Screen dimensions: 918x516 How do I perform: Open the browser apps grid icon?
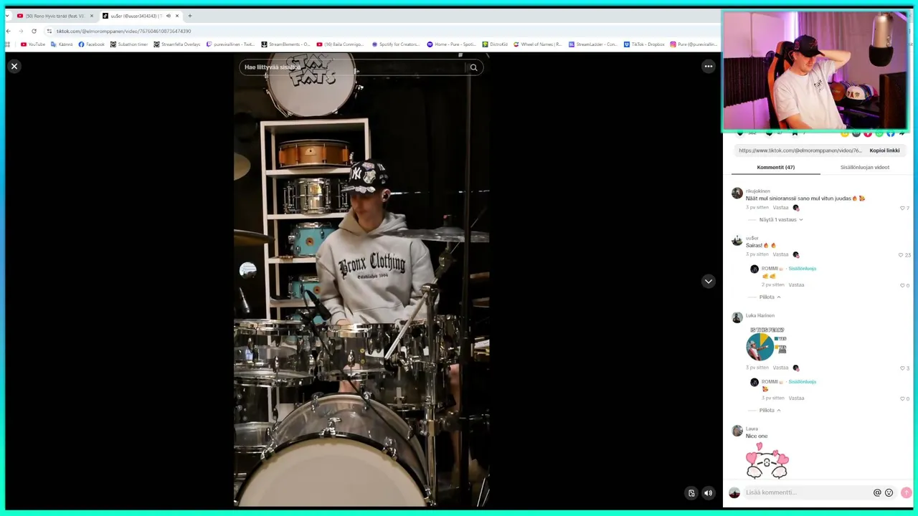point(8,44)
